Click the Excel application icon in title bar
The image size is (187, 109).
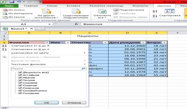[x=3, y=2]
